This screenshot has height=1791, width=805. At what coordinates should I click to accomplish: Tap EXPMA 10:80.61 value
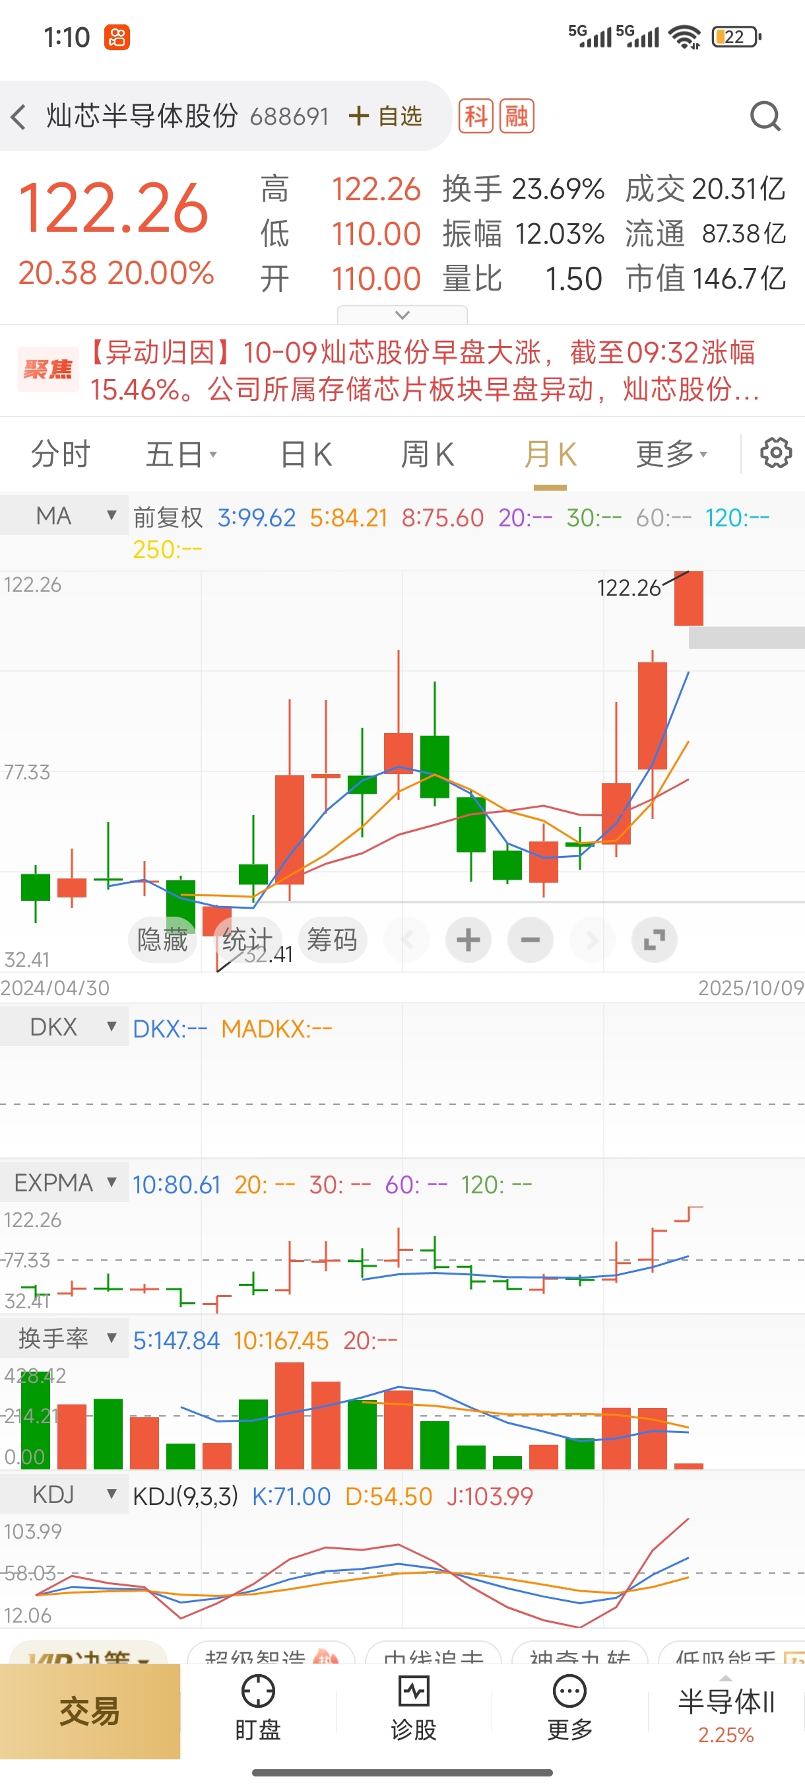[x=176, y=1184]
